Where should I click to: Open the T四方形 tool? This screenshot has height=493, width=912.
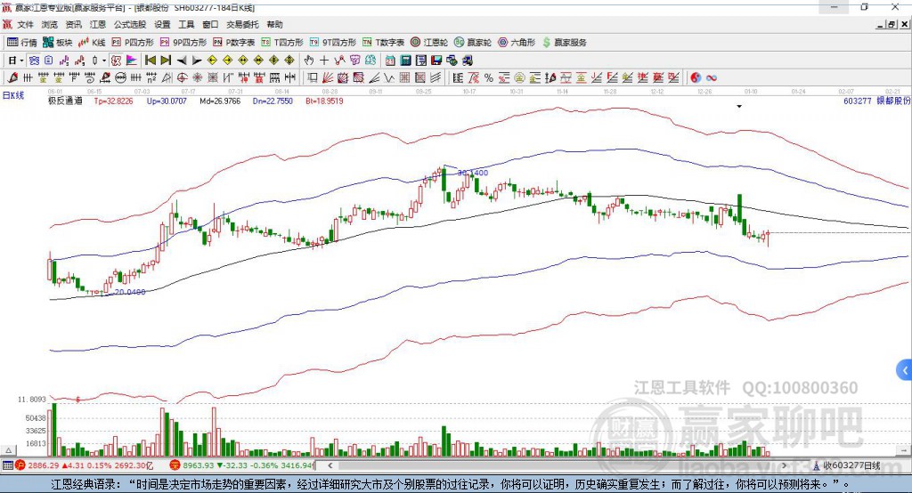pyautogui.click(x=282, y=43)
